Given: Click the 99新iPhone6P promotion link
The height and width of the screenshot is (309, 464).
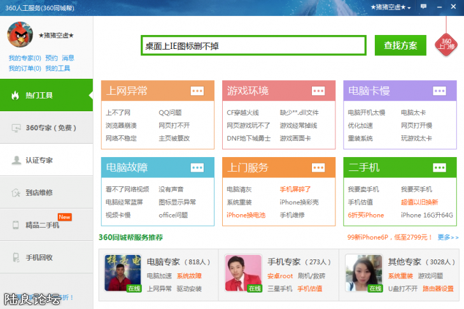Looking at the screenshot, I should click(390, 237).
